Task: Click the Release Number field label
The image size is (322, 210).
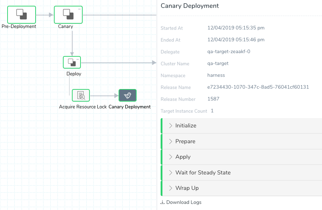Action: tap(178, 99)
